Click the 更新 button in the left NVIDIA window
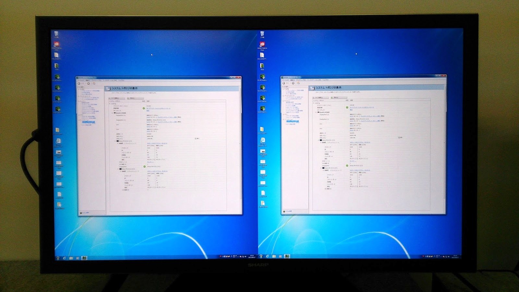 pyautogui.click(x=135, y=98)
